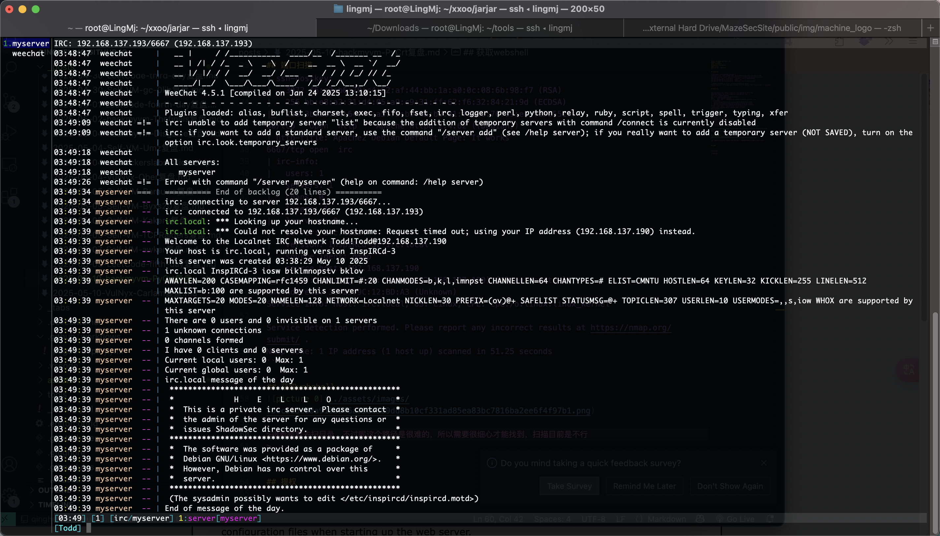This screenshot has height=536, width=940.
Task: Switch to the ~/Downloads ~/tools ssh tab
Action: click(x=470, y=28)
